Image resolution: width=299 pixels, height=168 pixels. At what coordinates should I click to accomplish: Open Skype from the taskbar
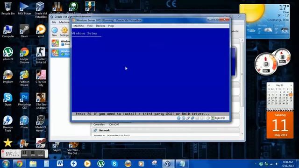tap(114, 164)
